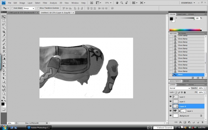Viewport: 208px width, 130px height.
Task: Select the Hand tool in toolbox
Action: [x=4, y=94]
